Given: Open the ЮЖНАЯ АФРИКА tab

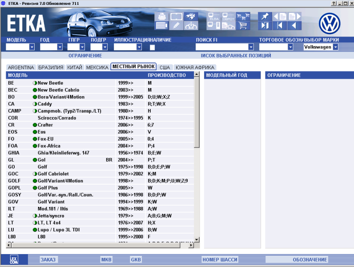Looking at the screenshot, I should pos(195,67).
